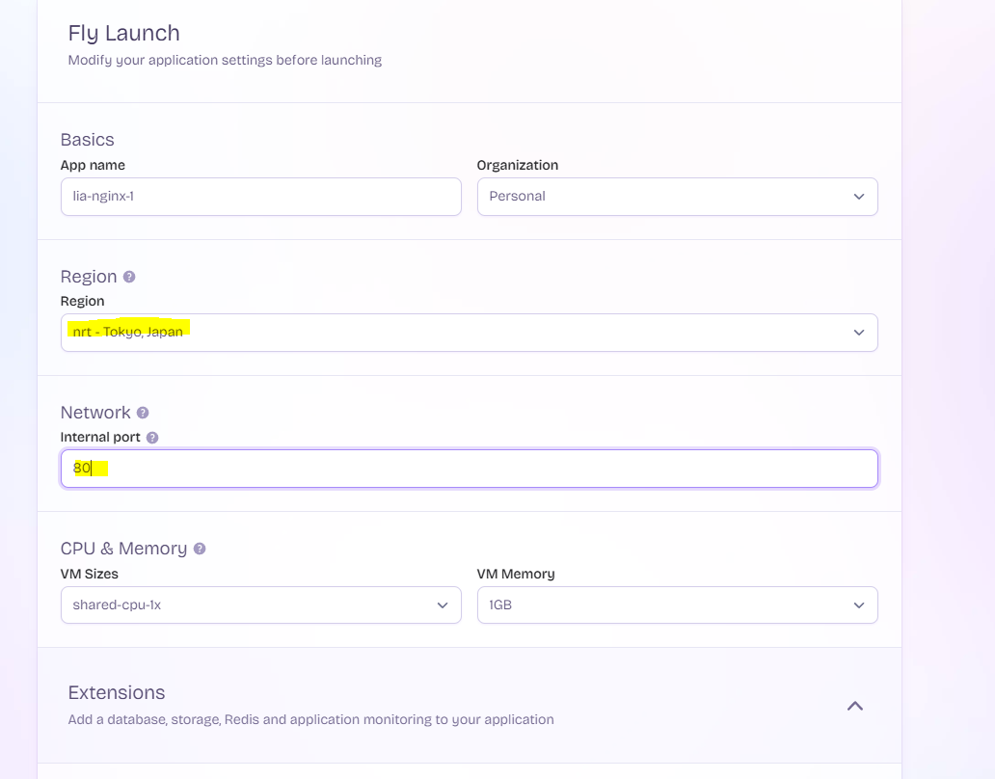Collapse the Extensions section with the chevron
This screenshot has height=779, width=995.
coord(854,706)
